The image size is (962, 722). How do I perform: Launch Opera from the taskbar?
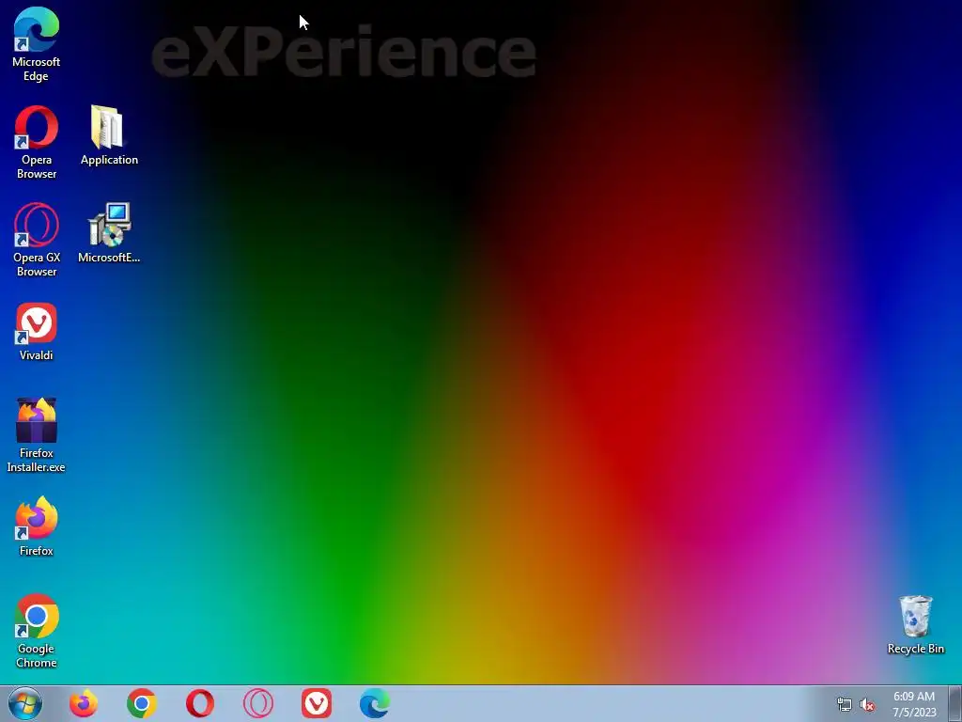pos(200,703)
